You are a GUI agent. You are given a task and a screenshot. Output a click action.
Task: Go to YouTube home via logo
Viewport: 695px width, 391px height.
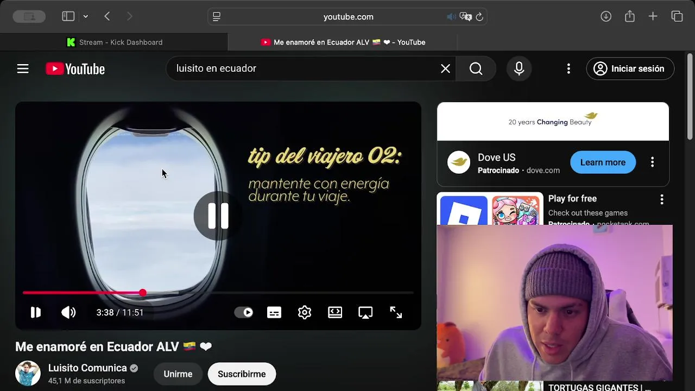point(75,69)
